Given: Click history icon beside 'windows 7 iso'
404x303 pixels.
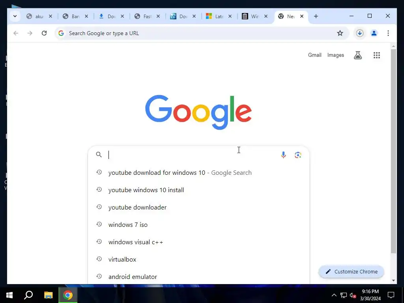Looking at the screenshot, I should pos(99,224).
